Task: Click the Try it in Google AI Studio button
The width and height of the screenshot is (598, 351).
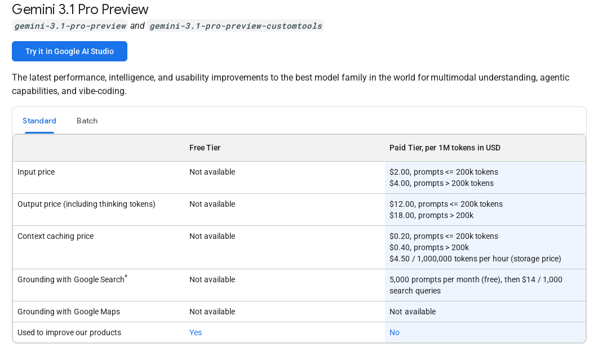Action: point(69,51)
